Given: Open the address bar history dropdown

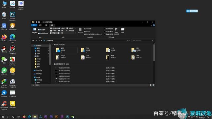Looking at the screenshot, I should [127, 40].
